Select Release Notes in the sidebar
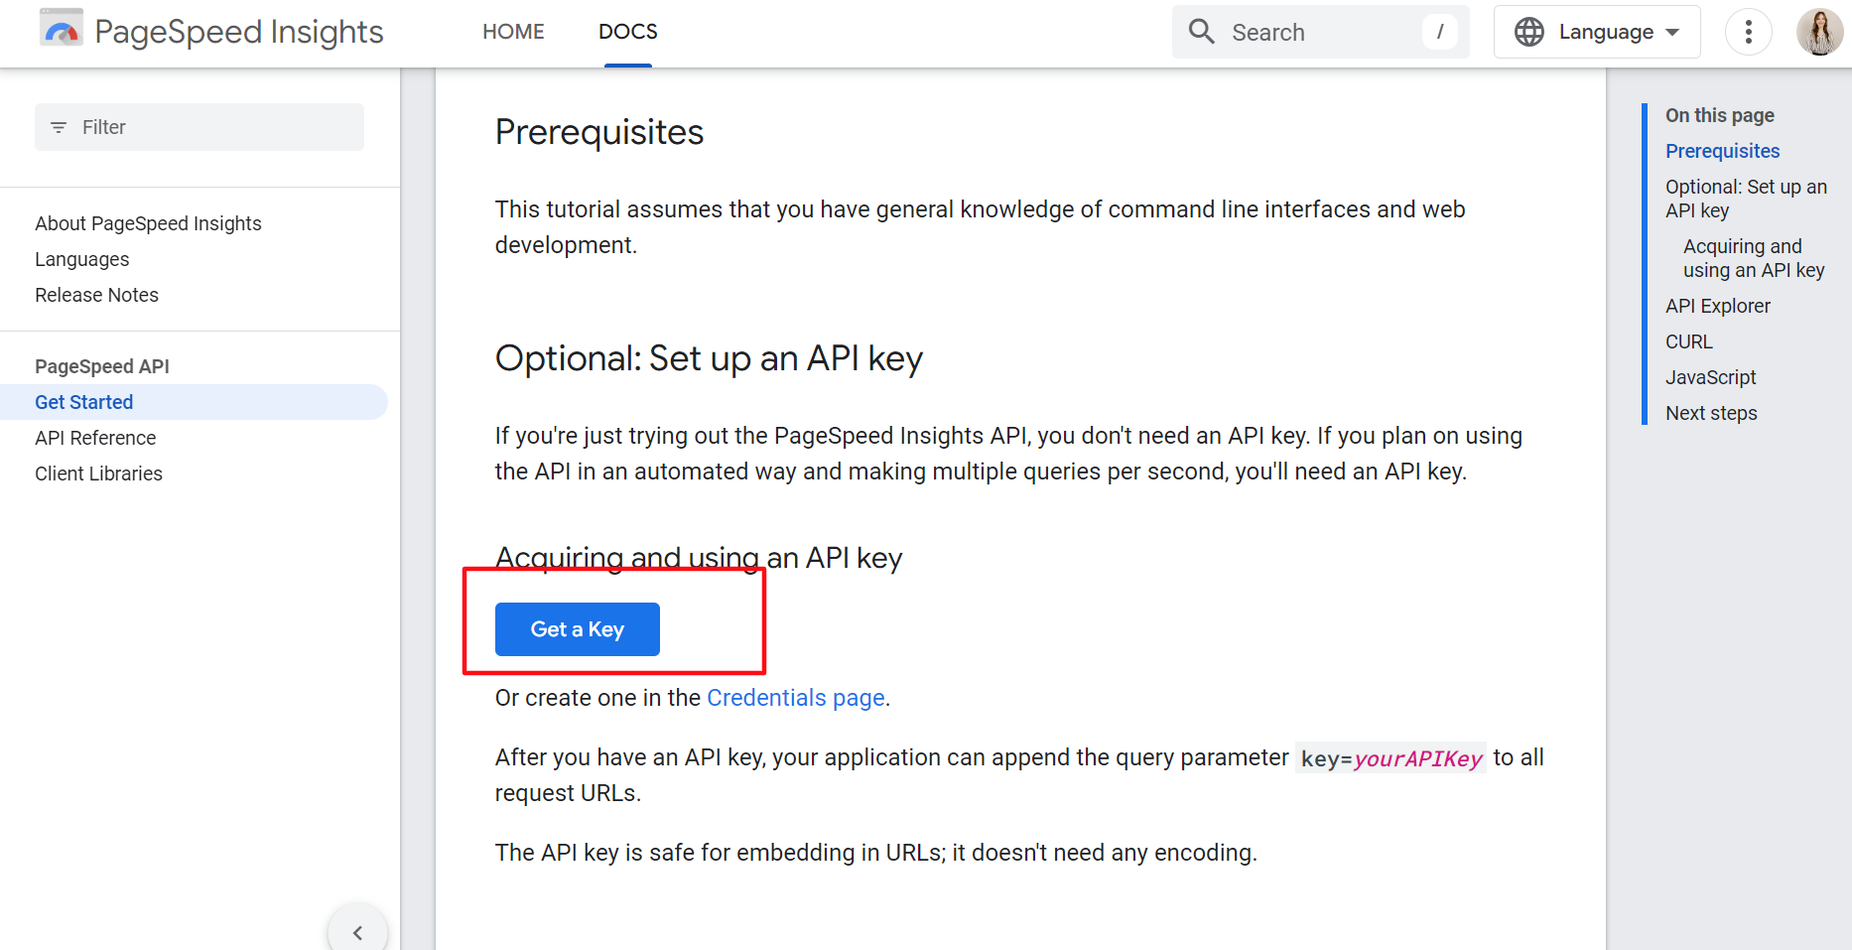The height and width of the screenshot is (950, 1852). coord(96,294)
